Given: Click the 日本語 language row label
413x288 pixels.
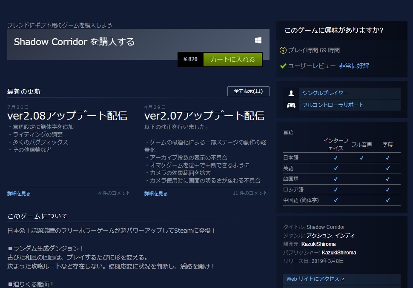Looking at the screenshot, I should tap(291, 158).
